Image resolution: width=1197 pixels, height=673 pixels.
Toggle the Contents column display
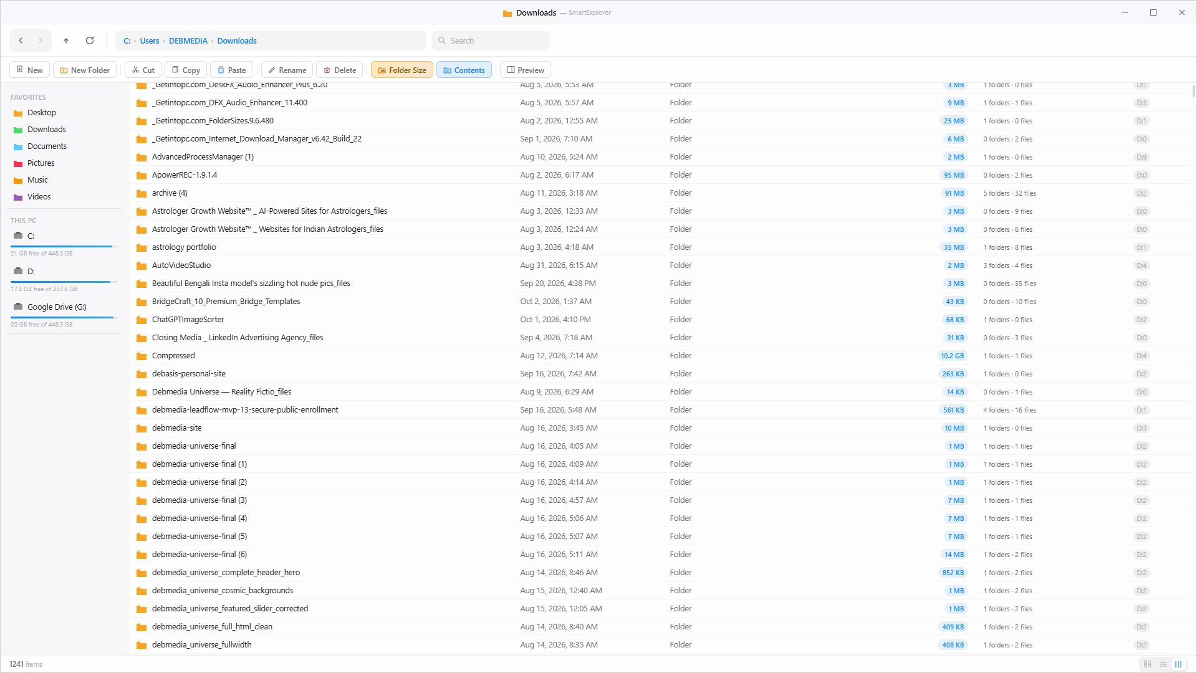[464, 70]
